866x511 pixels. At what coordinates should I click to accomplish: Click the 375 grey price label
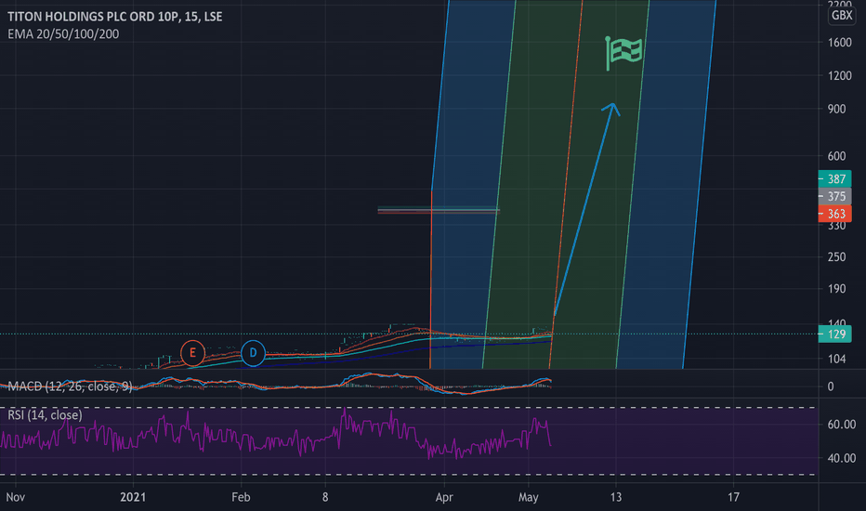click(x=834, y=196)
